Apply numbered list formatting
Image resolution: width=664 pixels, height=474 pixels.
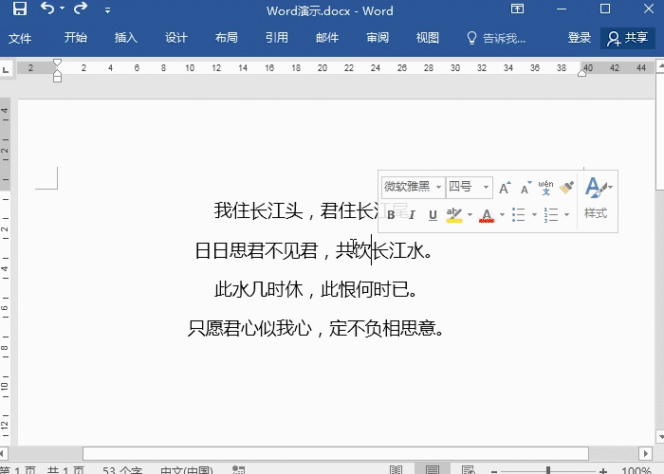(551, 215)
